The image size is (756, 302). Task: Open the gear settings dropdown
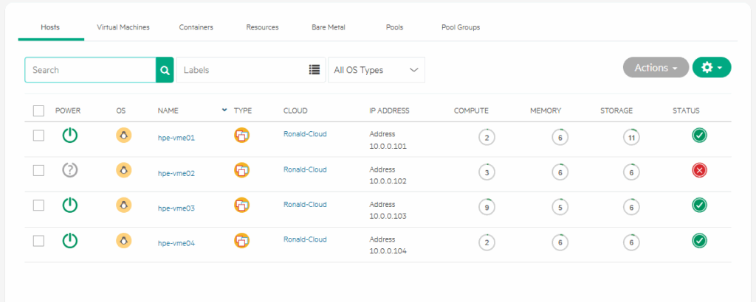click(712, 68)
